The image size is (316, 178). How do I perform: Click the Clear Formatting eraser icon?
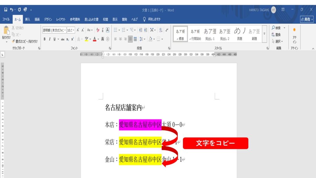[x=98, y=30]
